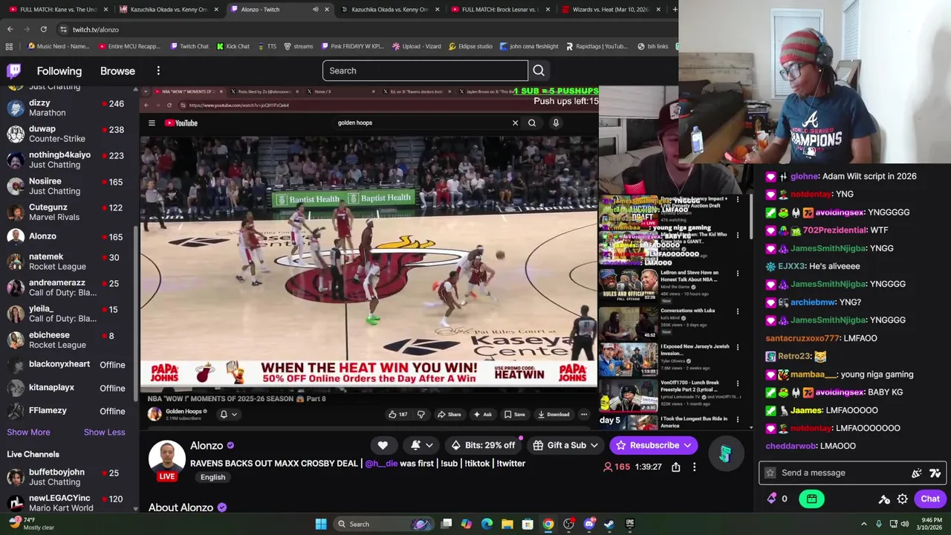
Task: Switch to Wizards vs. Heat browser tab
Action: pos(609,10)
